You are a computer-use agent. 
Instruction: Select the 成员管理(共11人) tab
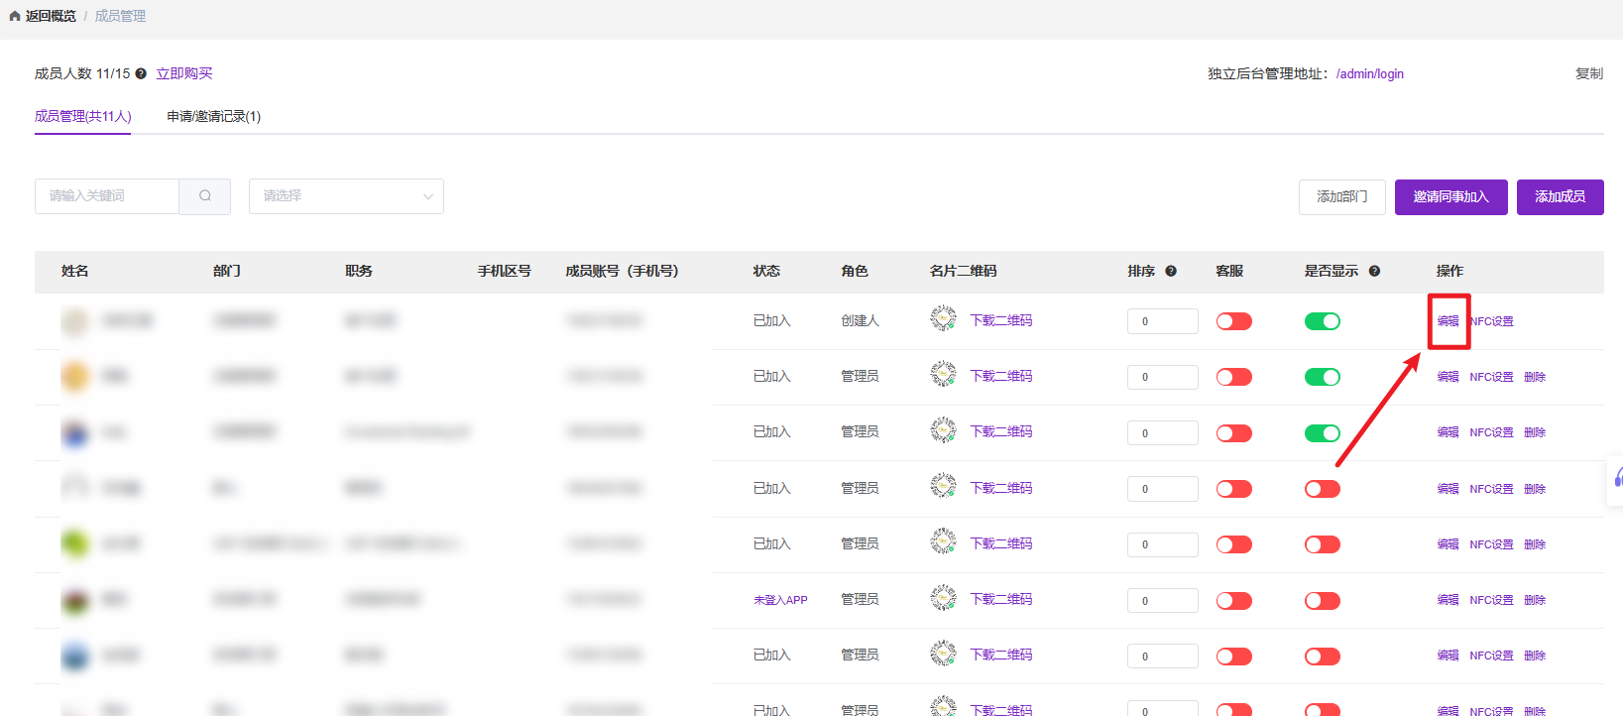coord(83,116)
